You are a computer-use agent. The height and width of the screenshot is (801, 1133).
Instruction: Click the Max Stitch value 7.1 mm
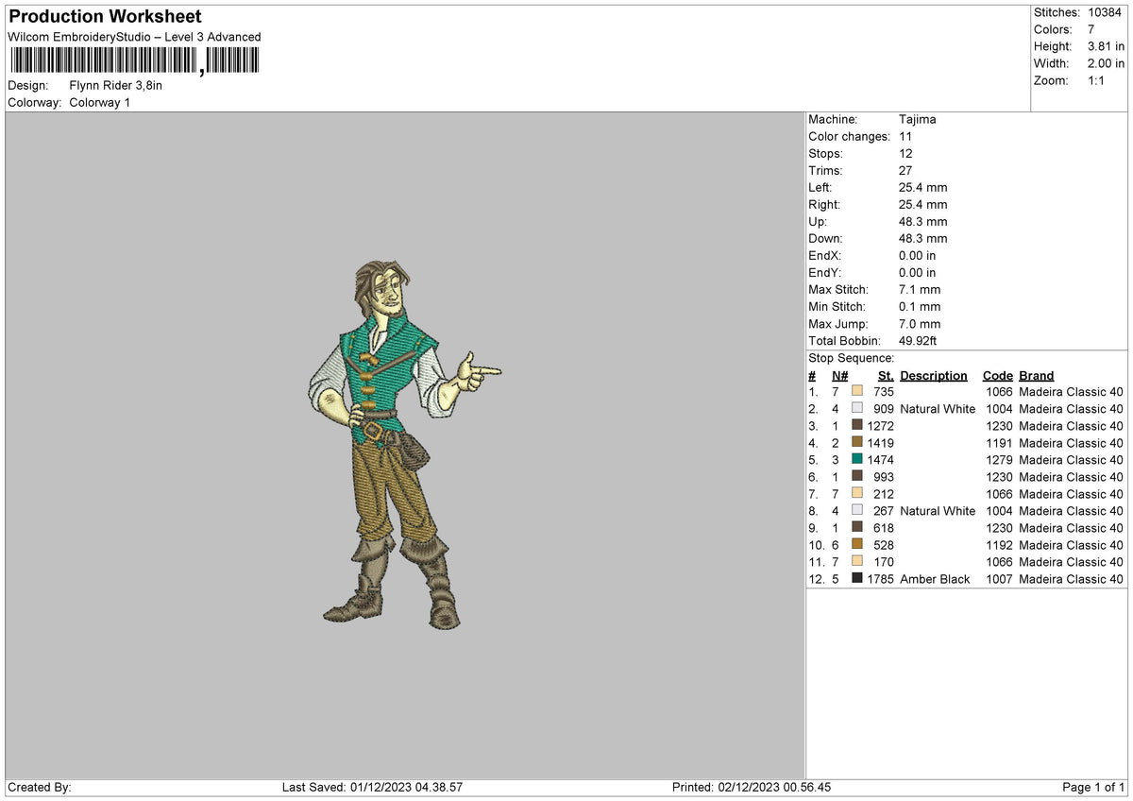point(920,290)
